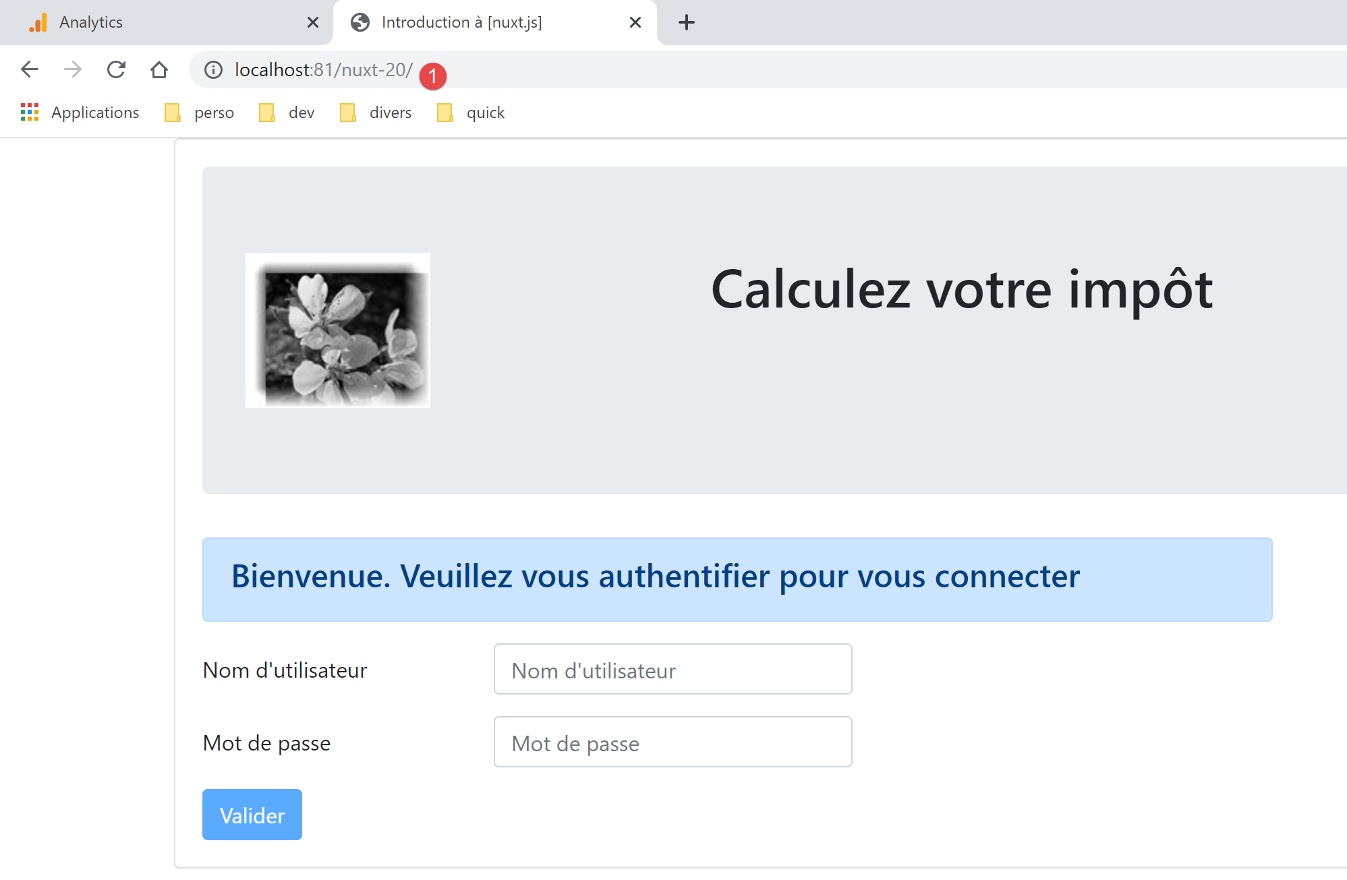
Task: Open the perso bookmarks folder
Action: [x=200, y=113]
